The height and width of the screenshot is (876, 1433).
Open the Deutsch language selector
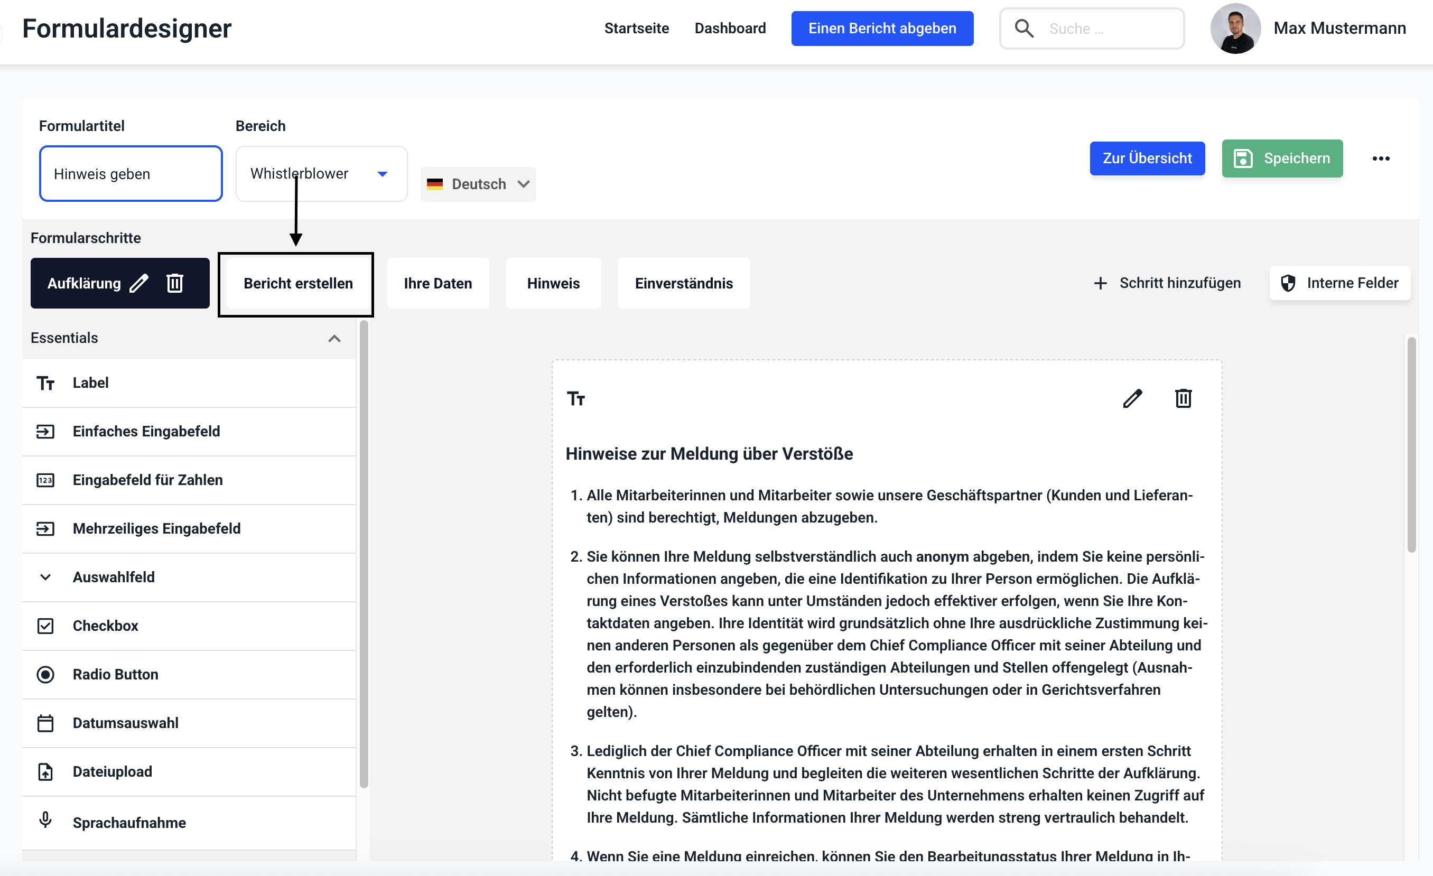478,184
